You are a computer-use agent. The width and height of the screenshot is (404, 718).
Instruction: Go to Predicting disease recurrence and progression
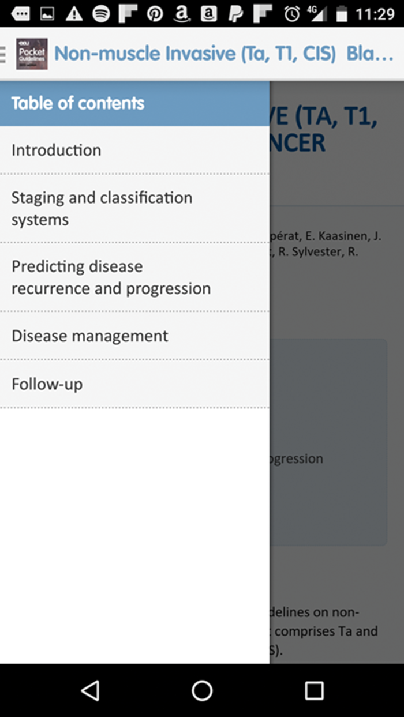(x=111, y=277)
